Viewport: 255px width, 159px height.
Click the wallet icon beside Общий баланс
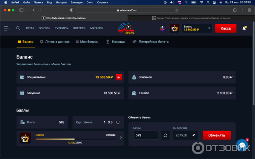pos(22,77)
